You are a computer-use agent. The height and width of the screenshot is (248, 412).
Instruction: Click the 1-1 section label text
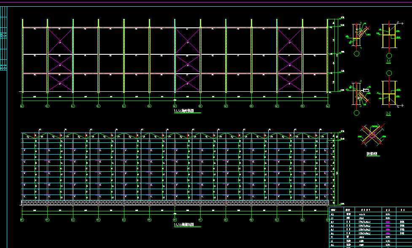click(x=389, y=61)
